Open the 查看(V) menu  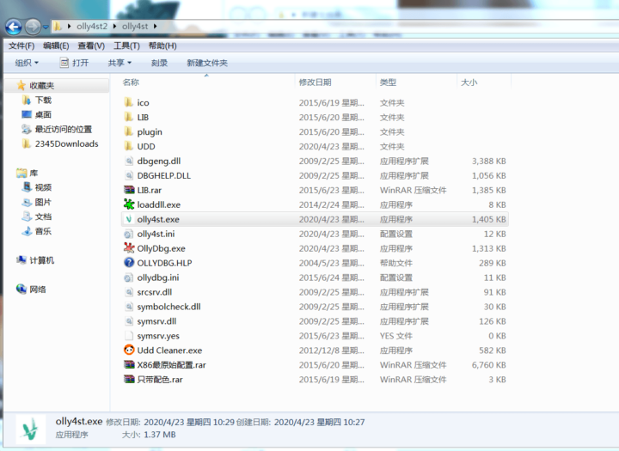point(91,46)
